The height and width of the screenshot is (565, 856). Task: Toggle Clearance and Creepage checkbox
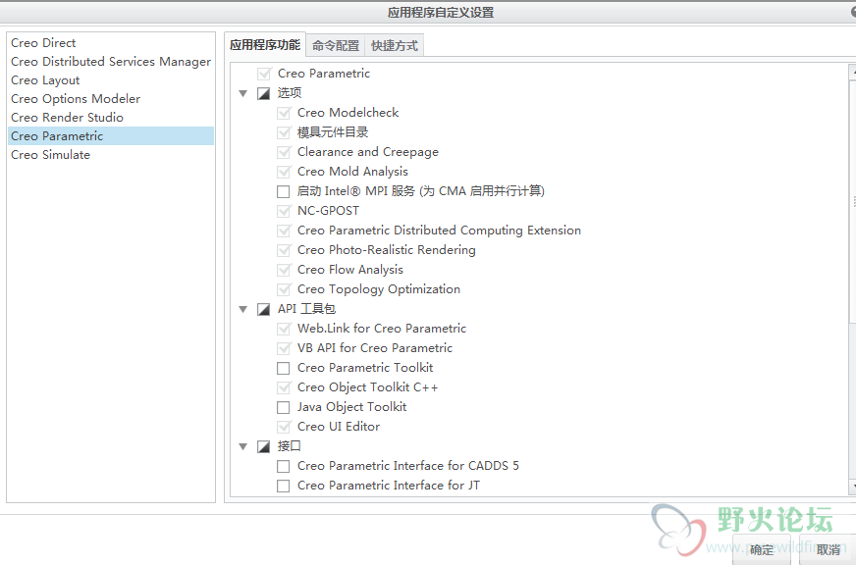coord(284,152)
